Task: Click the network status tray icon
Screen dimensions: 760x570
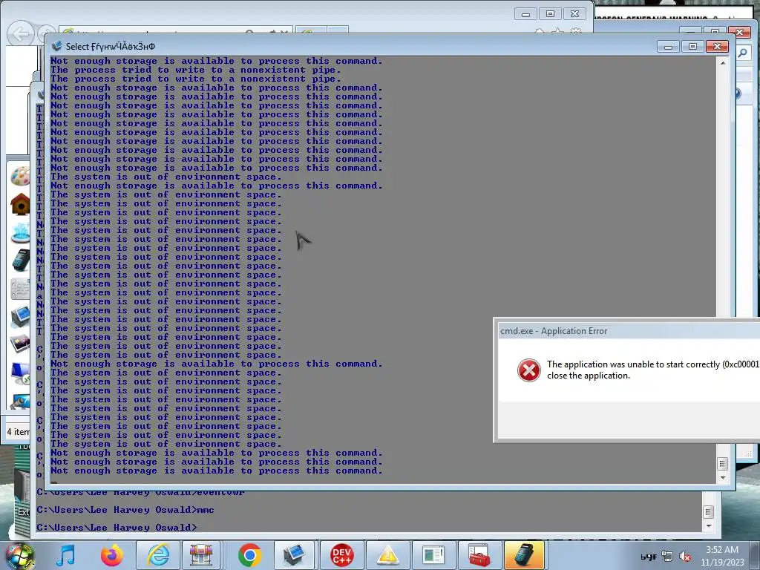Action: pyautogui.click(x=667, y=557)
